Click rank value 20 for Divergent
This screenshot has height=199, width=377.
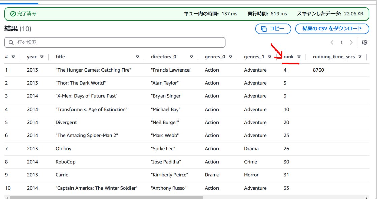[286, 122]
